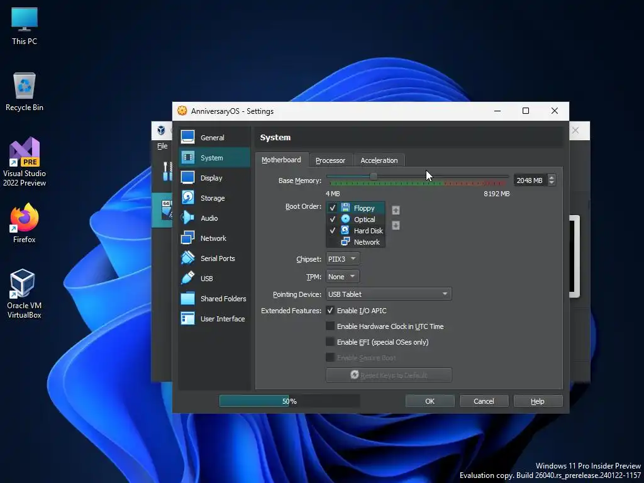644x483 pixels.
Task: Move selected boot device down
Action: click(396, 226)
